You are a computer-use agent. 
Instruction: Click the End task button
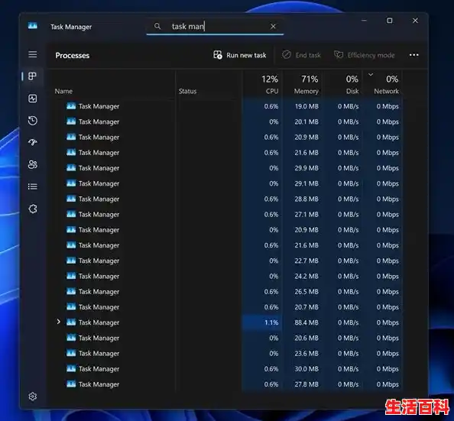[301, 55]
